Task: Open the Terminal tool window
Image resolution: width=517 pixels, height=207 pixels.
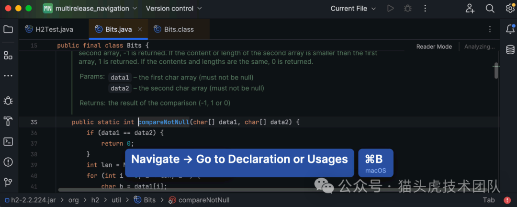Action: click(x=8, y=141)
